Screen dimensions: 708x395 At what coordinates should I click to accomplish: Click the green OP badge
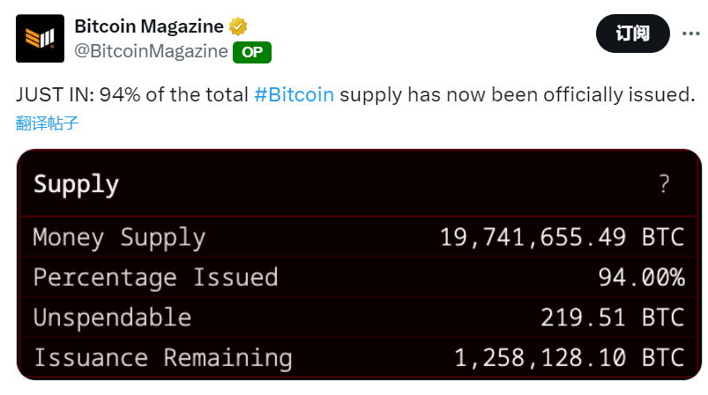pyautogui.click(x=252, y=52)
